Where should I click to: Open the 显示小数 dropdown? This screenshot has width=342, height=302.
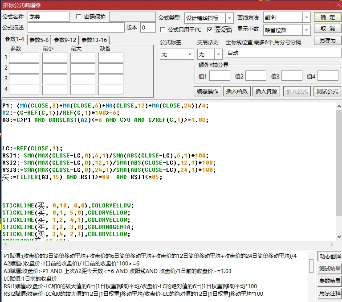coord(306,30)
